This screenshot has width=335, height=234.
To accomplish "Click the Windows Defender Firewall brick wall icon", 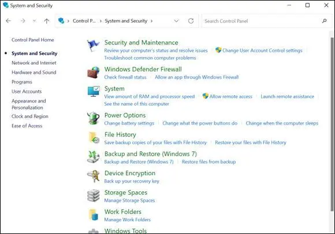I will pos(94,73).
